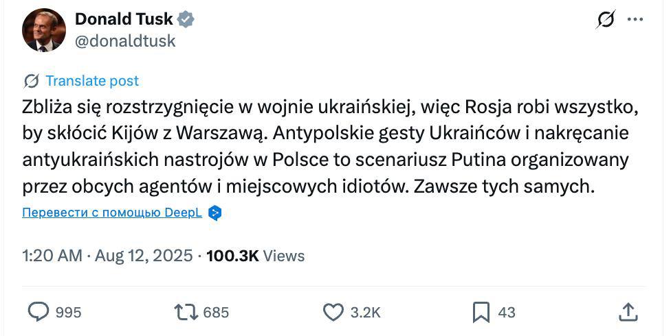Click the reply speech bubble icon
The width and height of the screenshot is (671, 336).
pyautogui.click(x=38, y=313)
